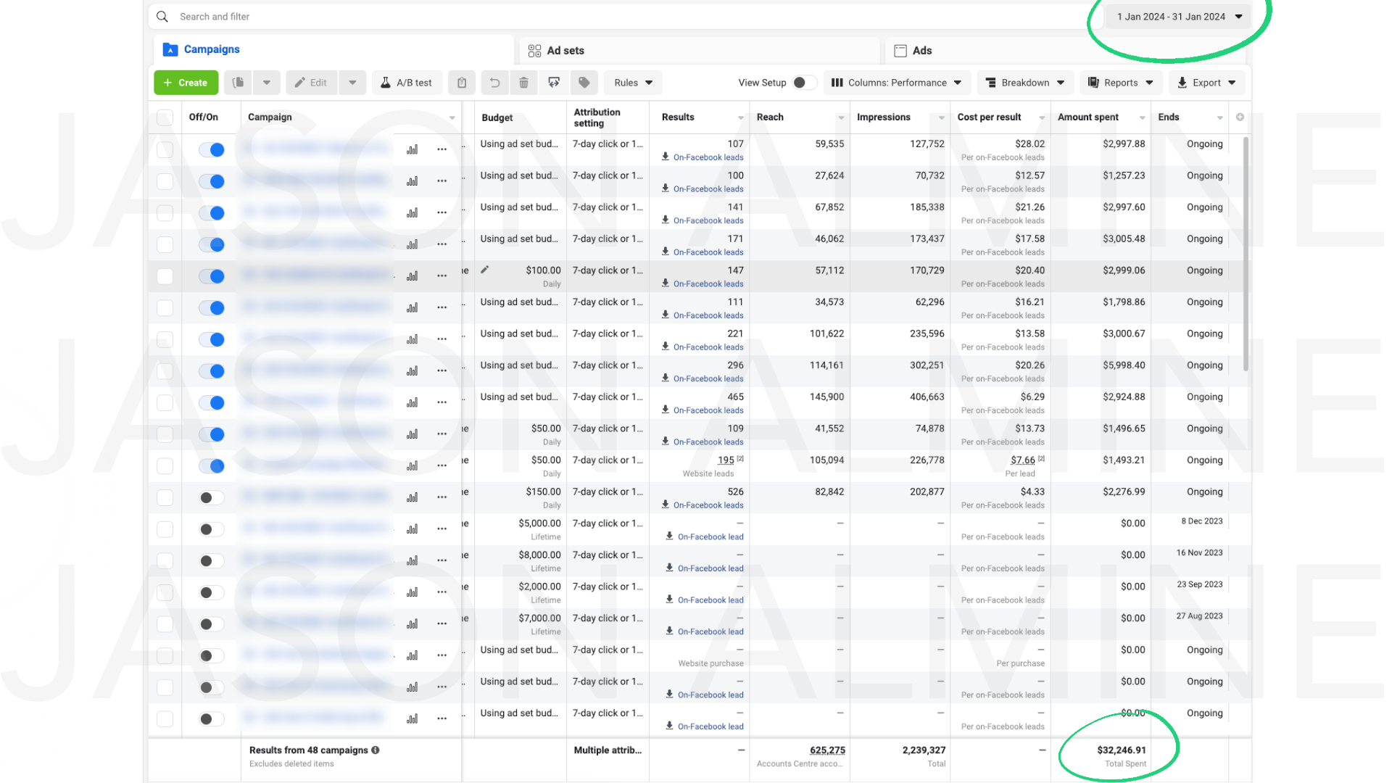The image size is (1392, 783).
Task: Click the green Create button
Action: coord(186,83)
